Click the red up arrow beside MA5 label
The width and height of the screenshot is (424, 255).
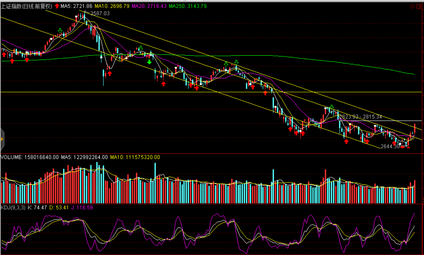tap(57, 6)
